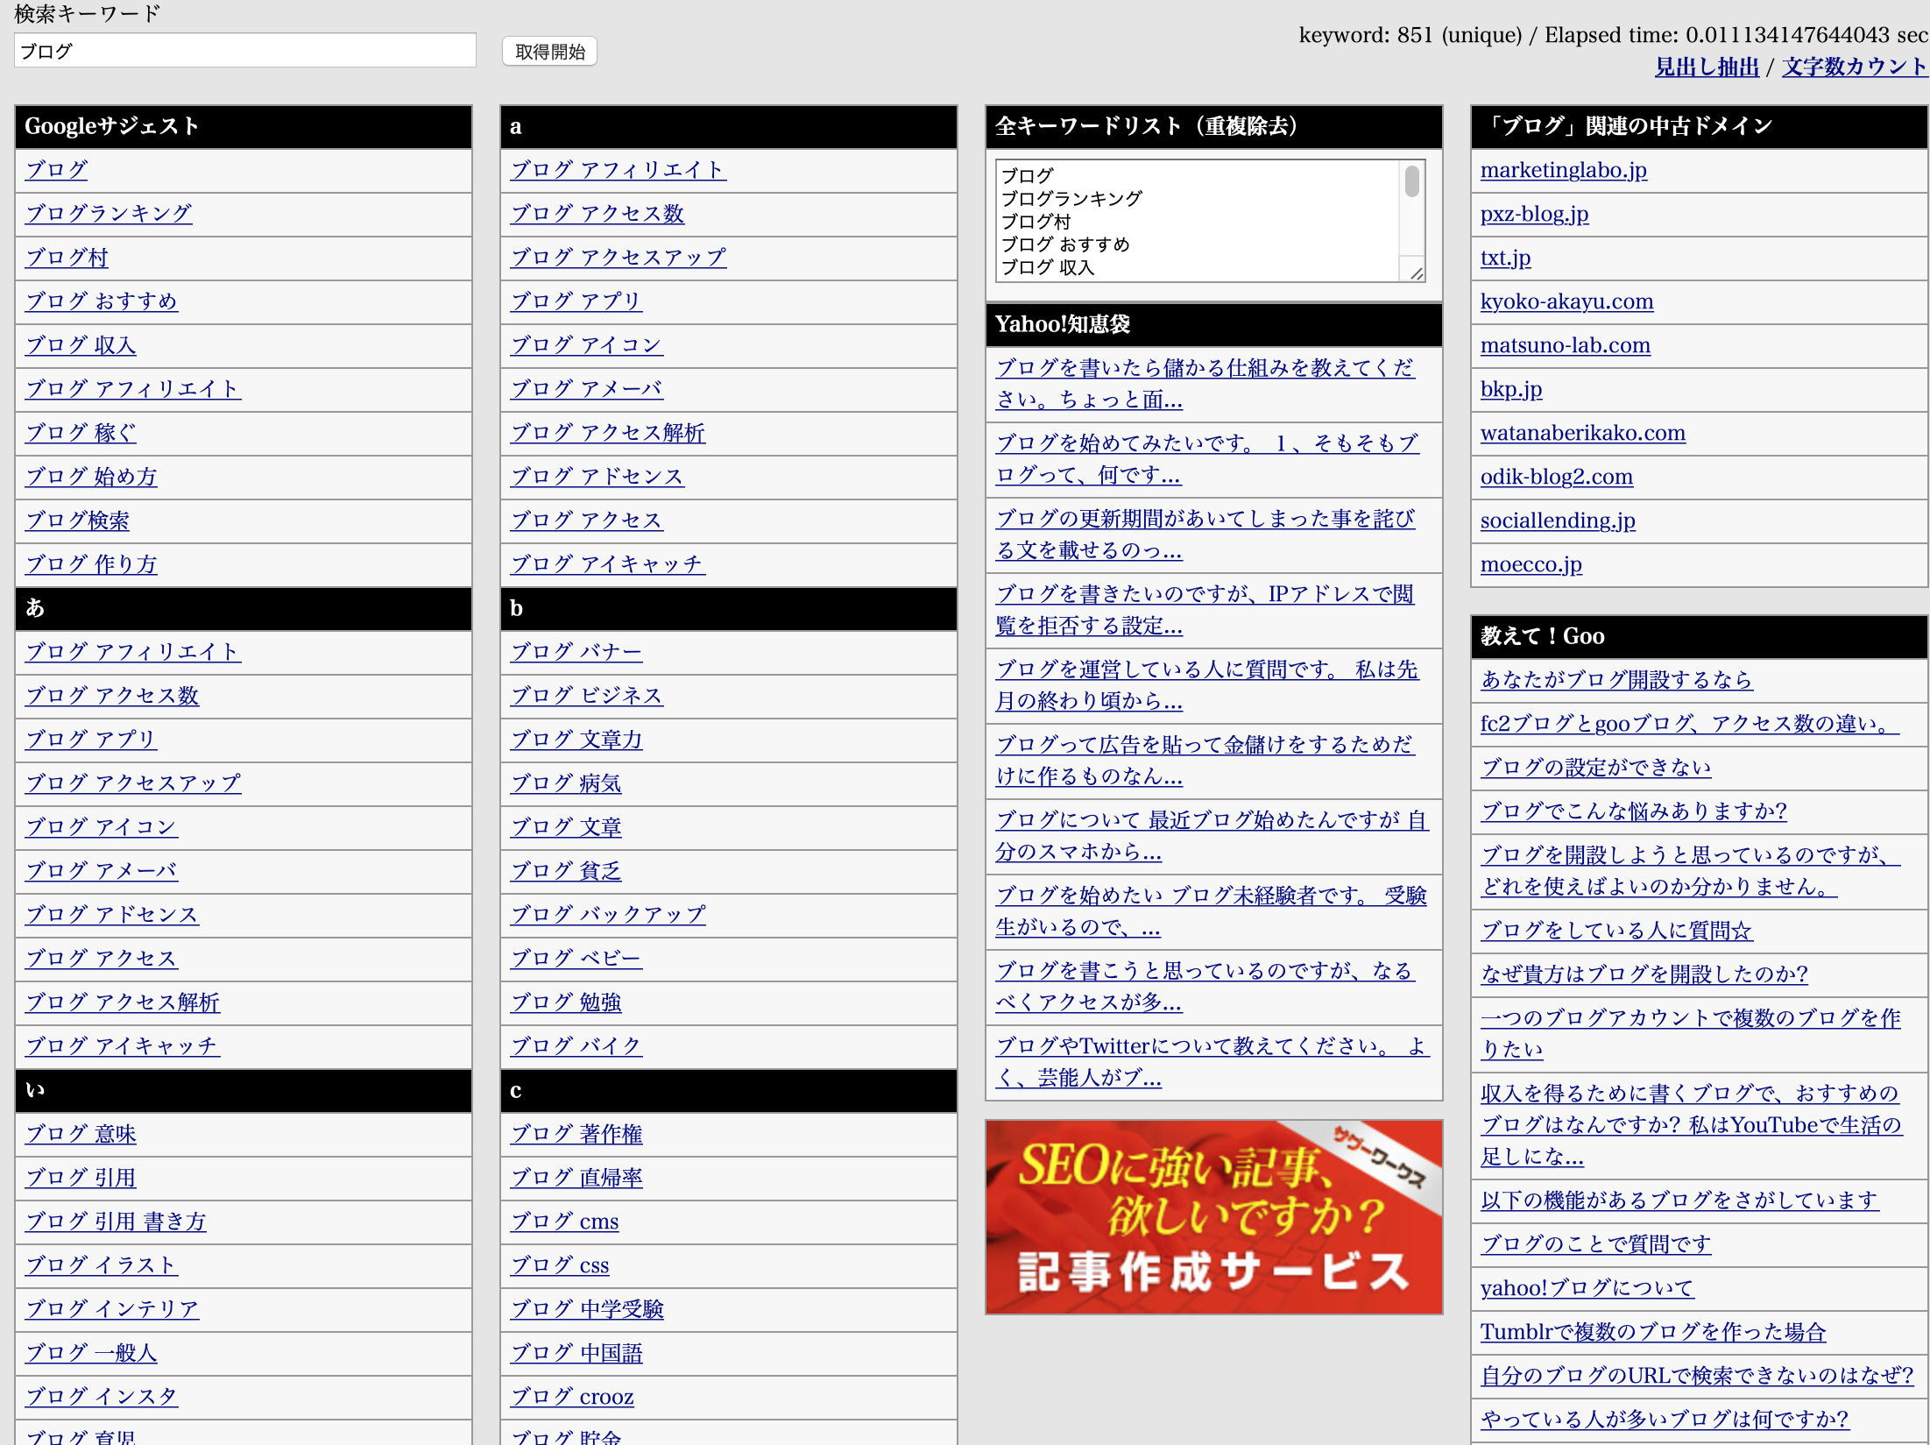Open the SEO記事作成サービス banner ad
Screen dimensions: 1930x1445
point(1213,1217)
